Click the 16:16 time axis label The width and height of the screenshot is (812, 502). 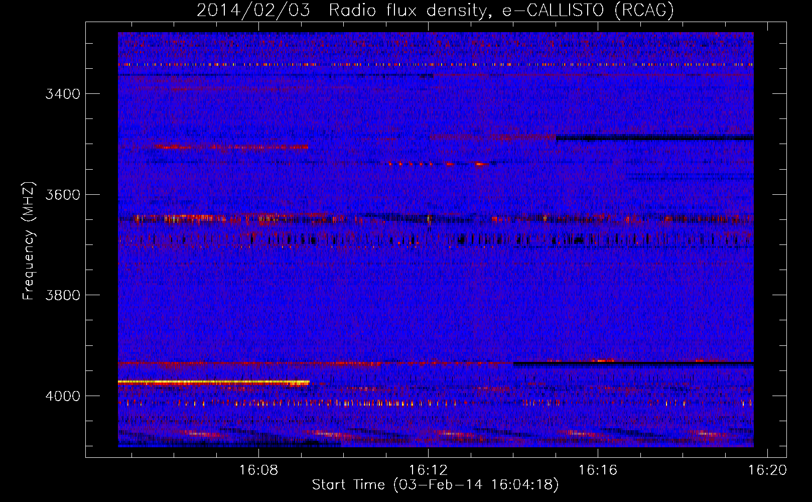598,470
